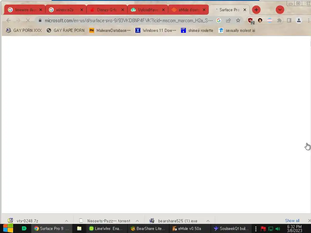Open the Windows Start menu

click(8, 228)
